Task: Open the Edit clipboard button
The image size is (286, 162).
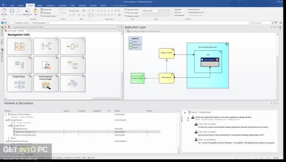Action: (x=36, y=12)
